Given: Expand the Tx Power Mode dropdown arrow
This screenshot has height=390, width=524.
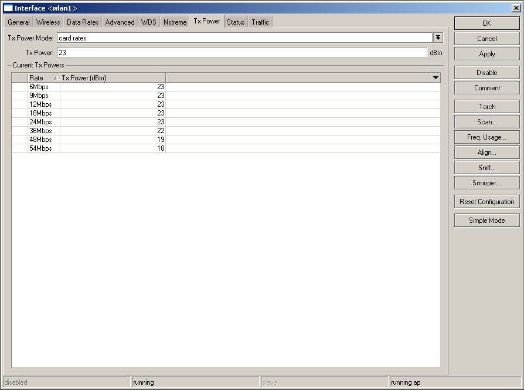Looking at the screenshot, I should (x=438, y=38).
